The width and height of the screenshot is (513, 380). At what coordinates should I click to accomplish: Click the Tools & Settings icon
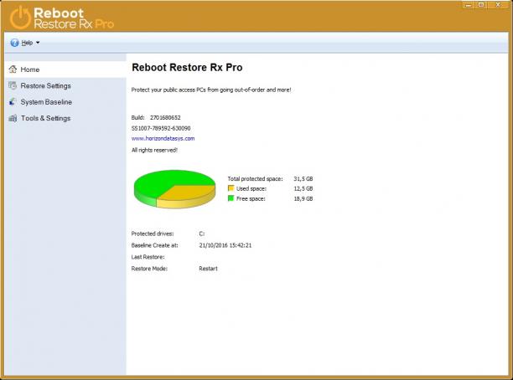point(13,118)
